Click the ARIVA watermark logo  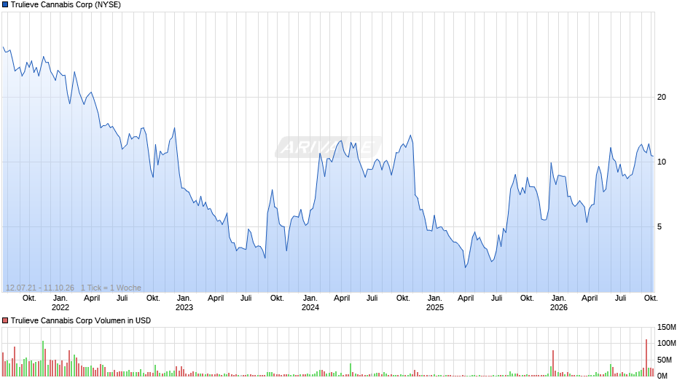click(x=328, y=147)
